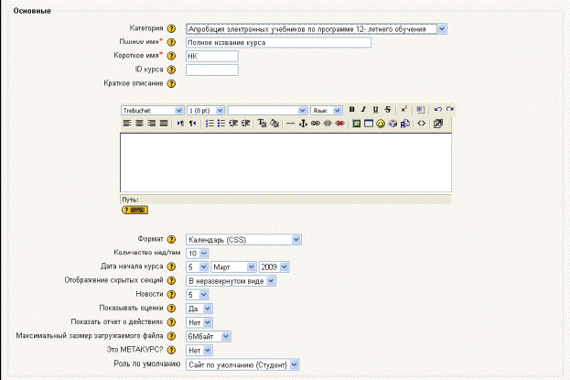
Task: Insert a smiley emoticon
Action: click(x=381, y=123)
